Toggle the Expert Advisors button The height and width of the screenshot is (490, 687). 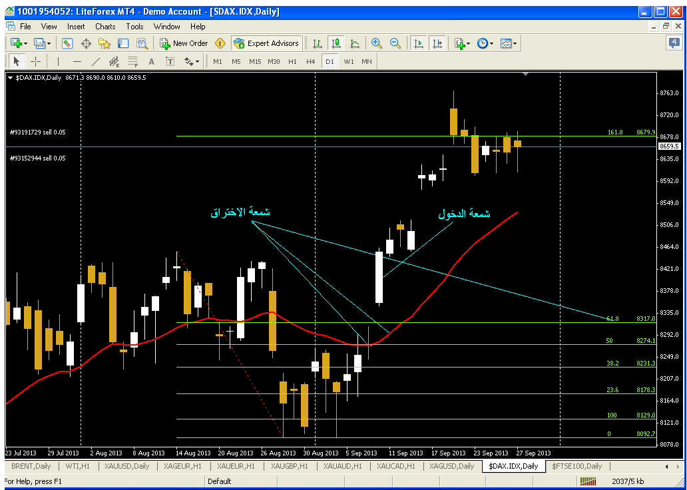(266, 43)
